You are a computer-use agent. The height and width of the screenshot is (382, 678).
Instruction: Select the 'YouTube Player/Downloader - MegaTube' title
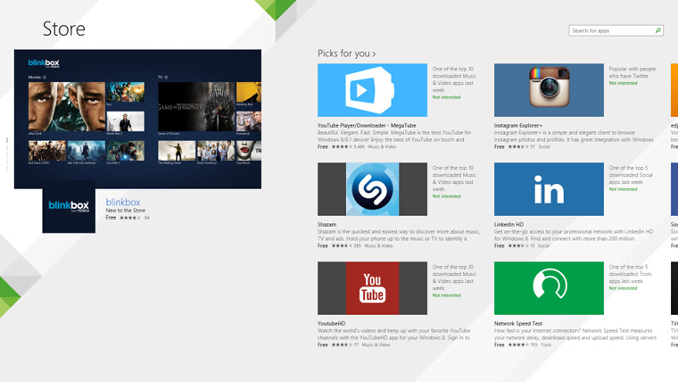tap(367, 126)
